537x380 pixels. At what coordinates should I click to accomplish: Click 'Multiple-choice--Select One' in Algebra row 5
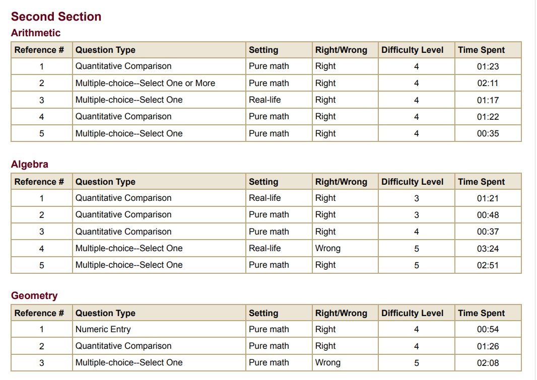coord(129,265)
